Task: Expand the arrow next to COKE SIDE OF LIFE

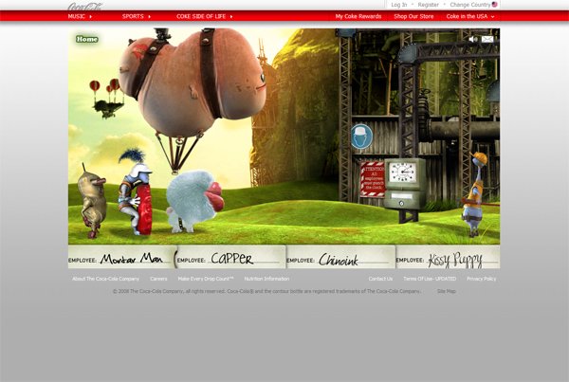Action: (231, 17)
